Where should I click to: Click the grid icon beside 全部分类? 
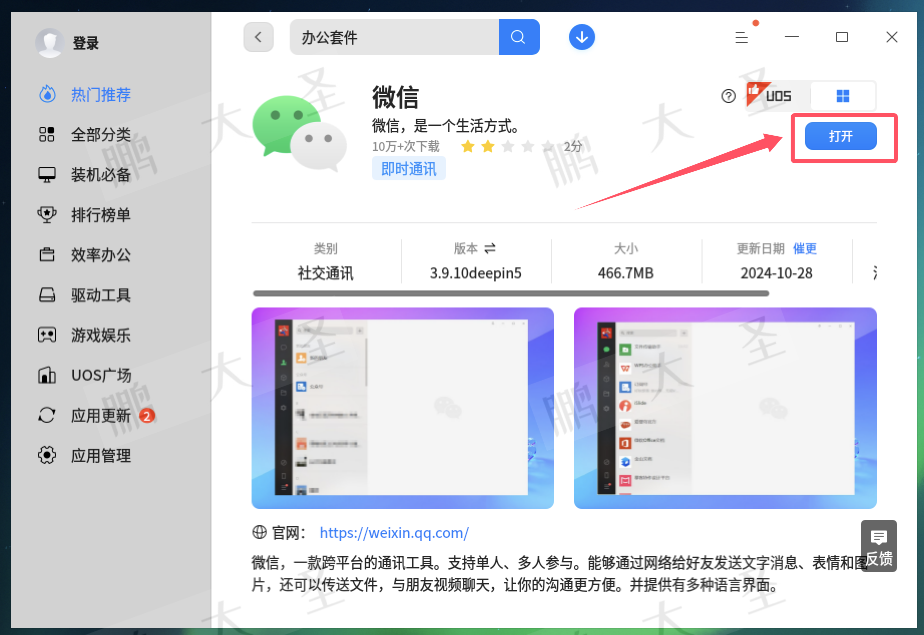pos(47,134)
